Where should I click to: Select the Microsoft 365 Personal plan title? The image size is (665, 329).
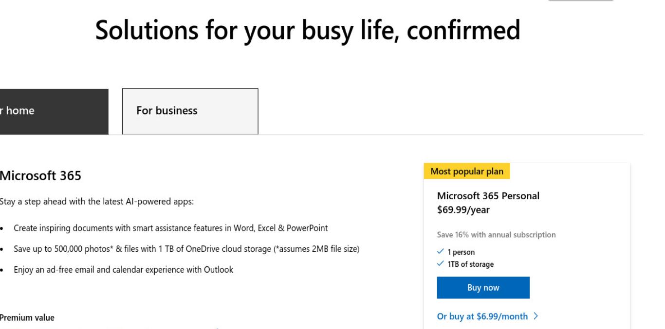point(488,196)
